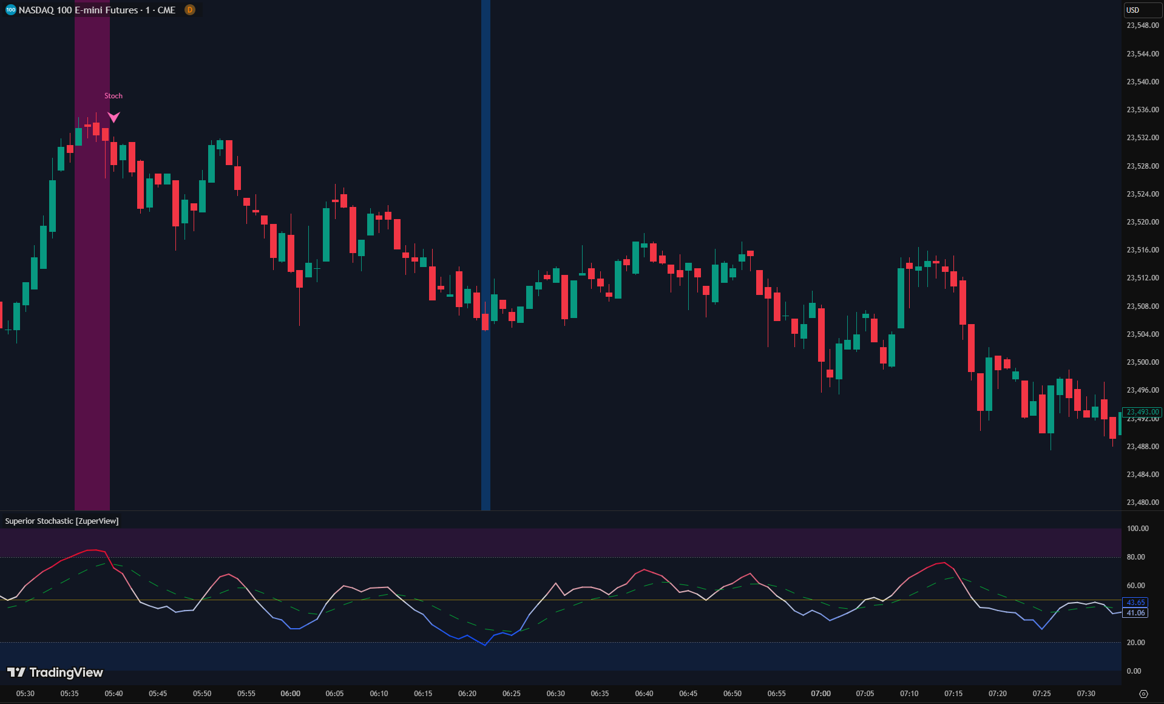This screenshot has height=704, width=1164.
Task: Select the Superior Stochastic [ZuperView] indicator label
Action: click(62, 521)
